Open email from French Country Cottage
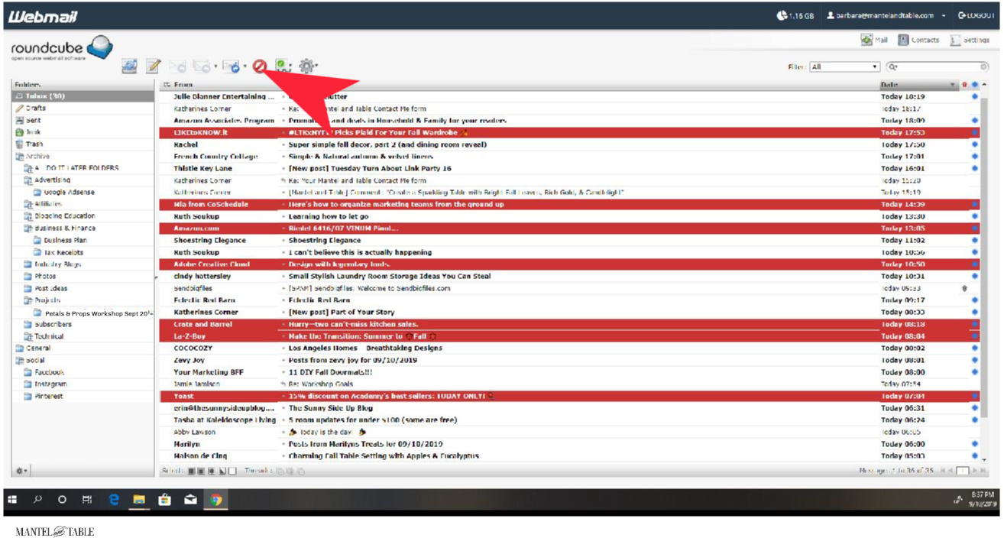 click(x=570, y=157)
